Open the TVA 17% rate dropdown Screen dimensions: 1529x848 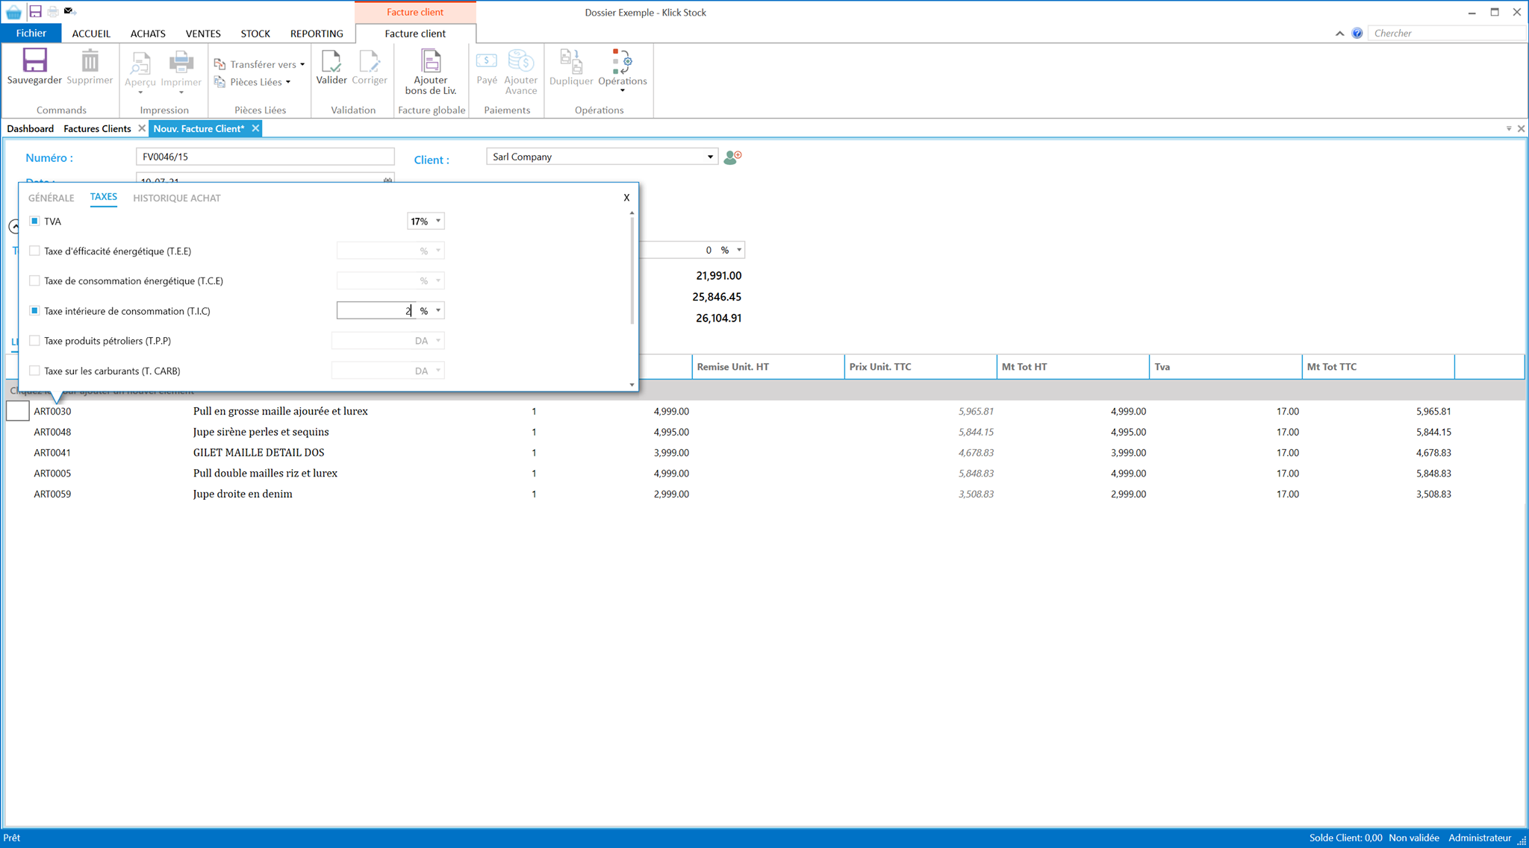pos(438,221)
